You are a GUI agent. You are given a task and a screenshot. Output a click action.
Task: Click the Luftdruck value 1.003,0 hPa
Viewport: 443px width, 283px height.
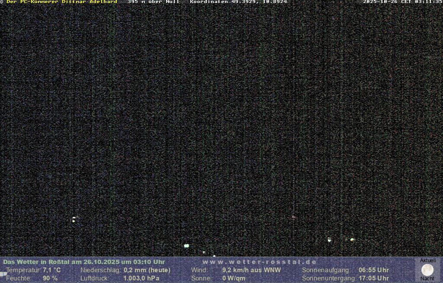coord(141,278)
